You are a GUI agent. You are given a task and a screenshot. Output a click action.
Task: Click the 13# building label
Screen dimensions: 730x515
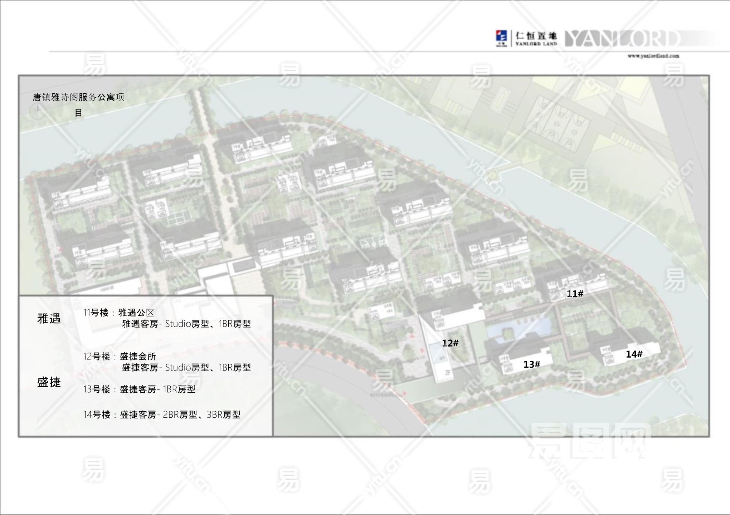531,364
